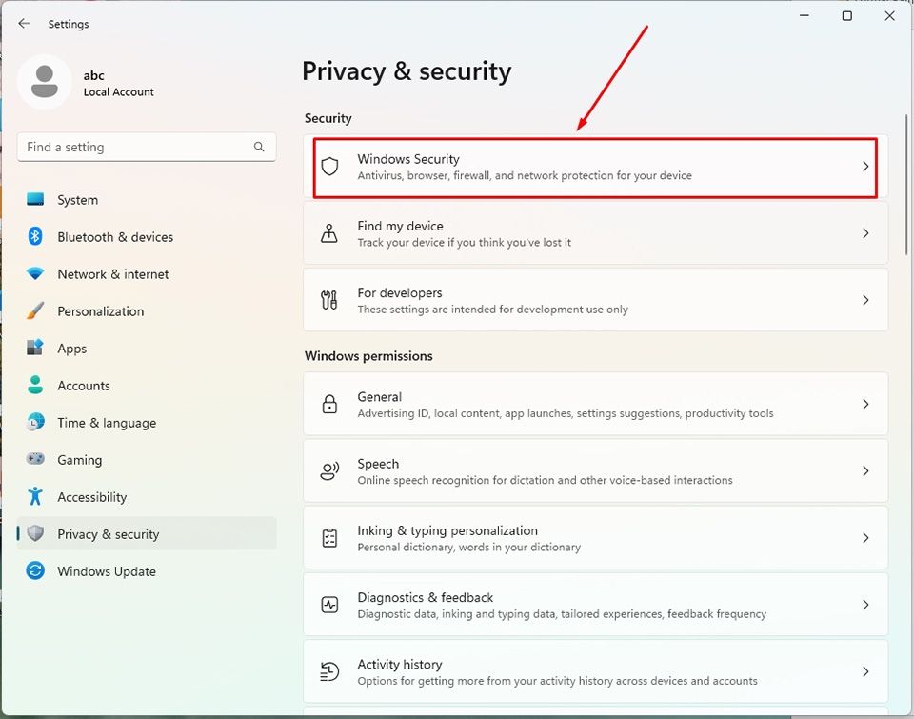Open Accessibility settings from the sidebar
914x719 pixels.
34,497
